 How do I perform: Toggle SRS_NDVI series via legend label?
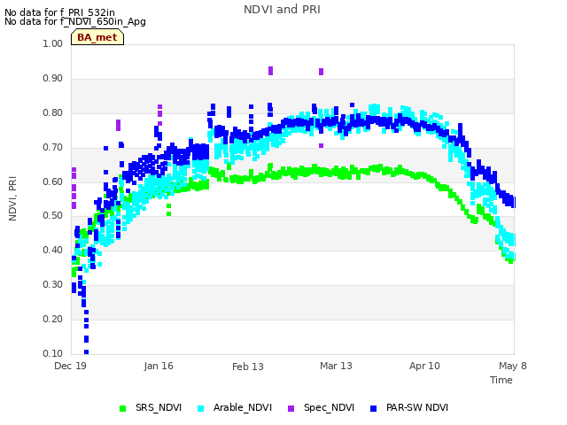[x=159, y=407]
